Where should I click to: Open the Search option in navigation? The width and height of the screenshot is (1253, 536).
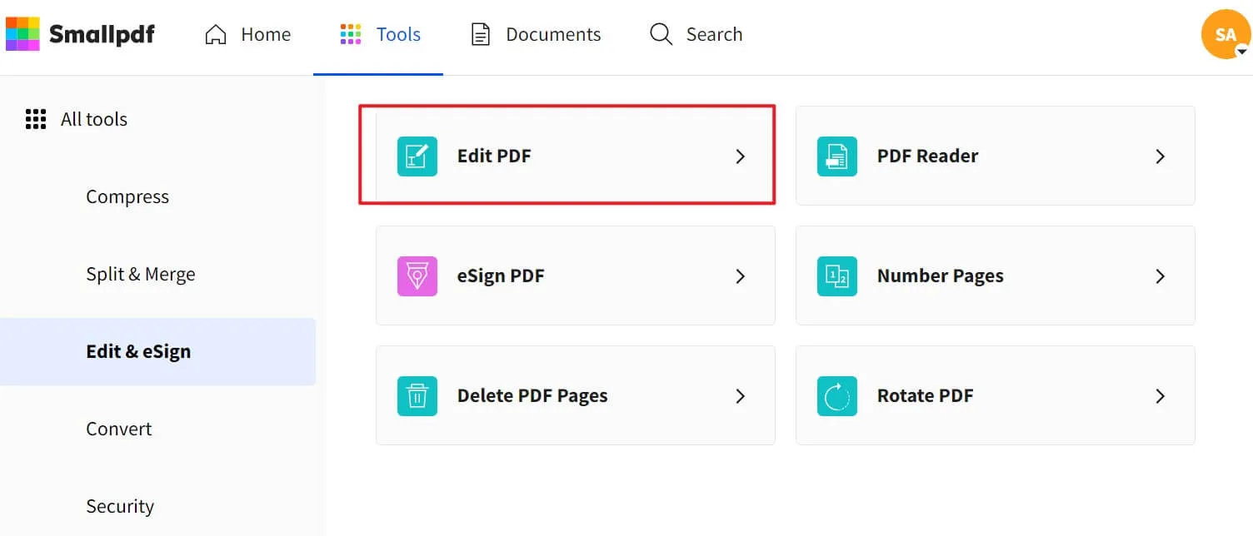(696, 34)
